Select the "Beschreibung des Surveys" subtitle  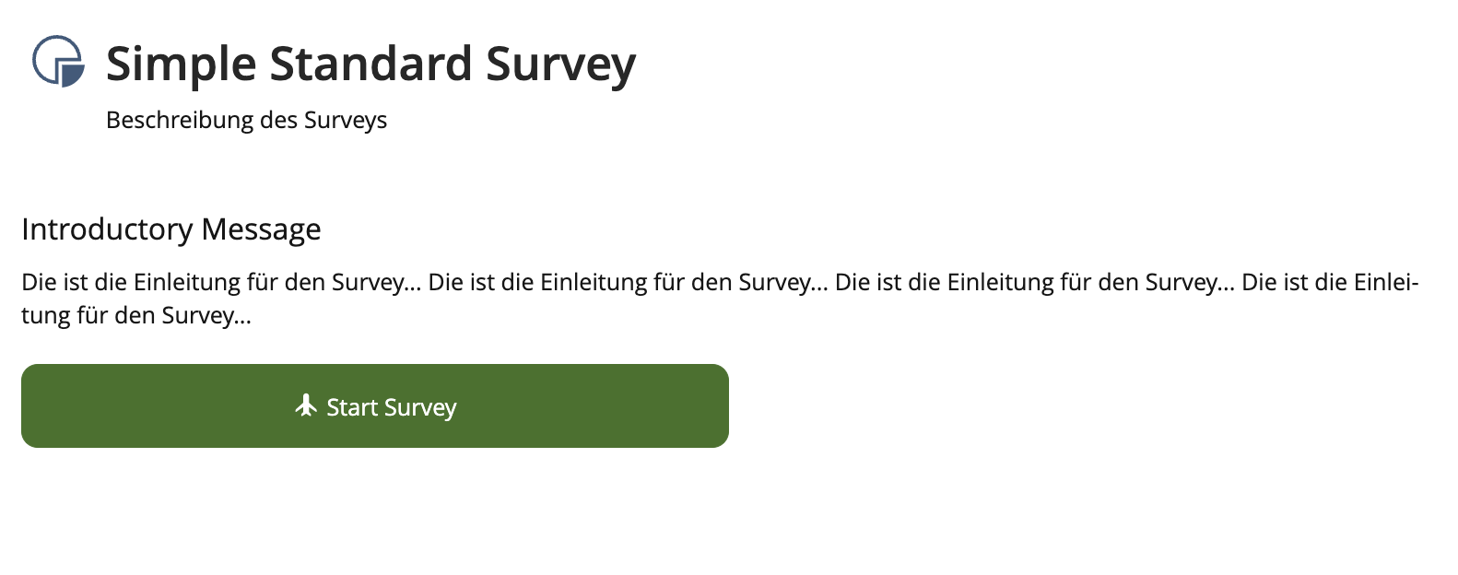[246, 121]
